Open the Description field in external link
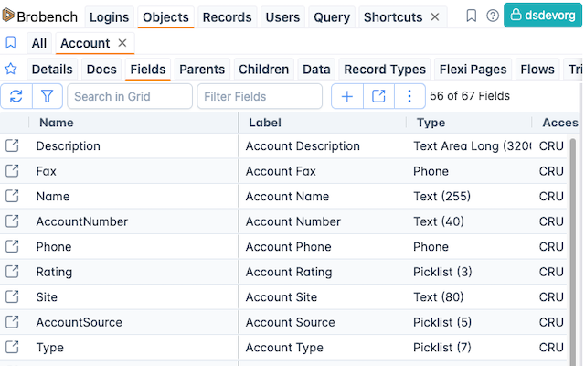The image size is (585, 366). pyautogui.click(x=12, y=145)
